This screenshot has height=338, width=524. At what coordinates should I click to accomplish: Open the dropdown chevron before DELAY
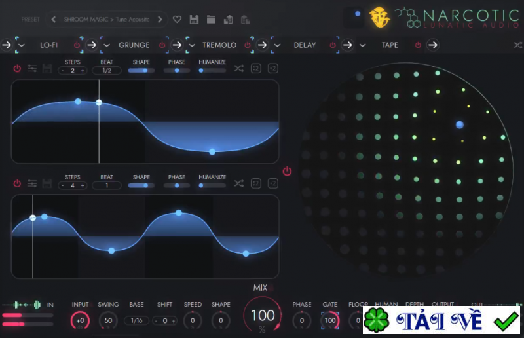tap(277, 45)
